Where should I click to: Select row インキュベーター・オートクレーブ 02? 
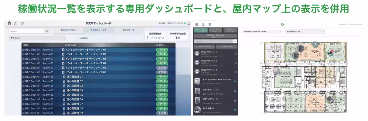pos(98,54)
